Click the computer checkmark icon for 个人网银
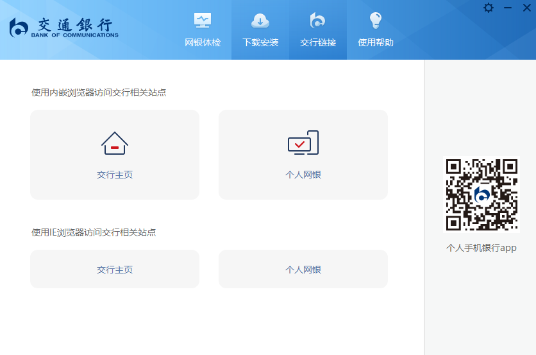 [x=303, y=143]
